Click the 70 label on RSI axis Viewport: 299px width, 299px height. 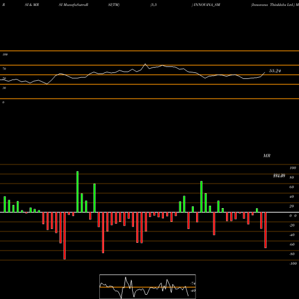pos(4,69)
